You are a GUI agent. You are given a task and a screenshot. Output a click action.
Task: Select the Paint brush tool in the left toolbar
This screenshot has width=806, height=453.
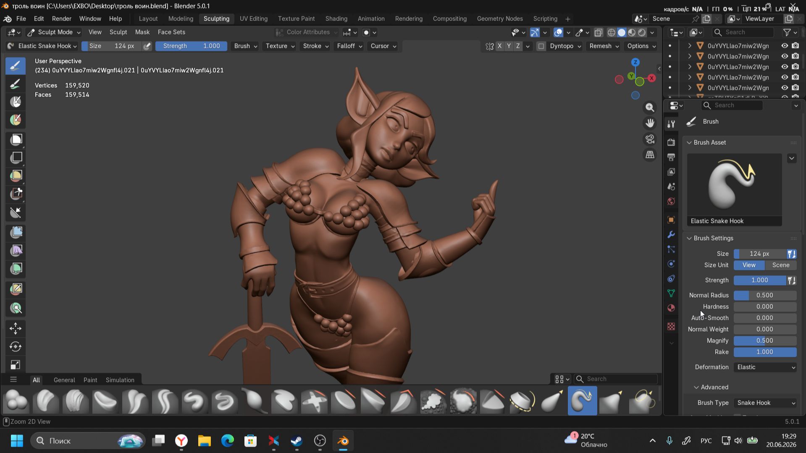point(16,84)
